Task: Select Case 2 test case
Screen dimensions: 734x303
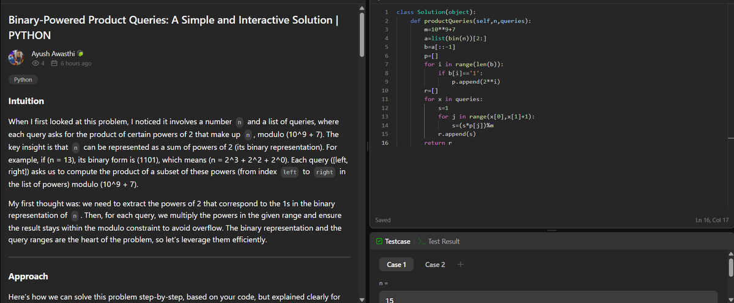Action: coord(435,265)
